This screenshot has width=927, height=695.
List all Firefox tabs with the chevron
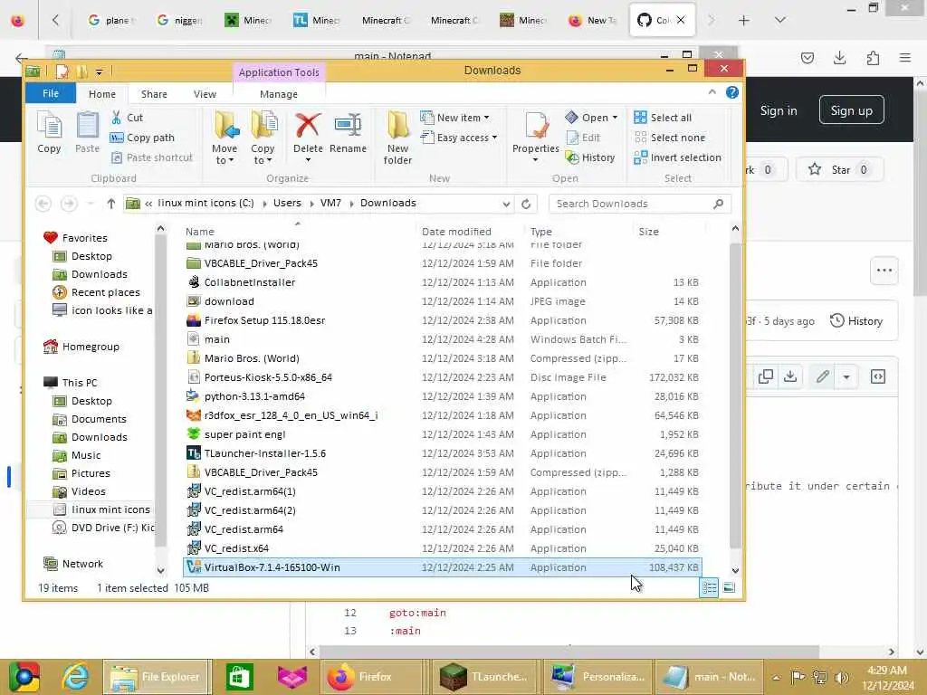[780, 20]
